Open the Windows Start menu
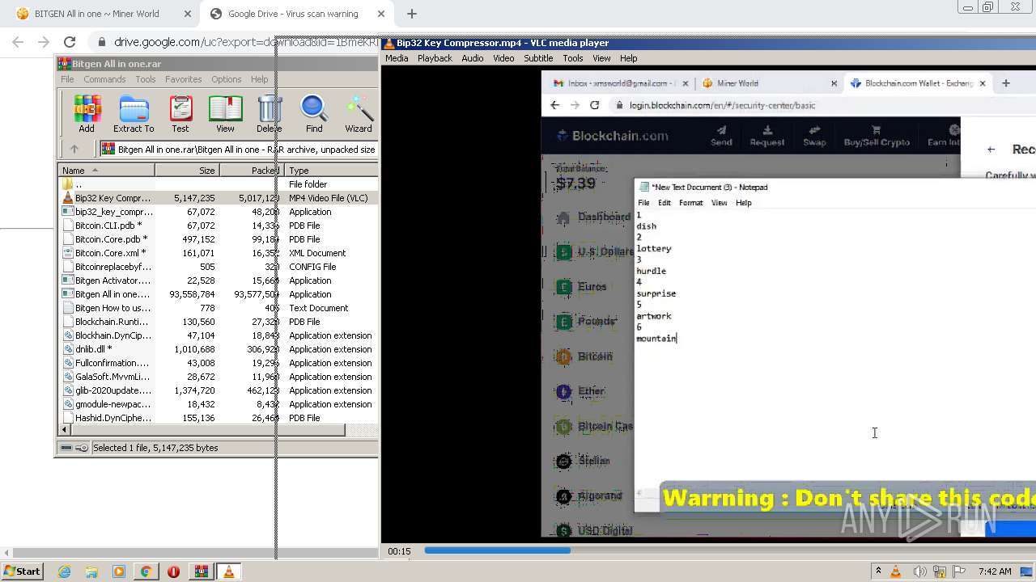Image resolution: width=1036 pixels, height=582 pixels. pyautogui.click(x=22, y=571)
